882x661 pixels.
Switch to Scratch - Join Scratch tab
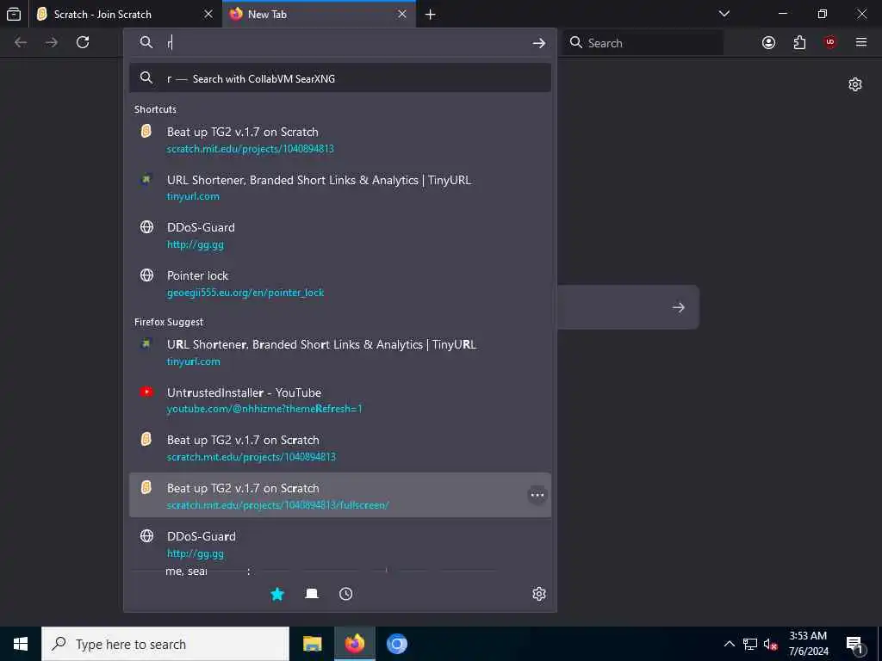click(125, 14)
